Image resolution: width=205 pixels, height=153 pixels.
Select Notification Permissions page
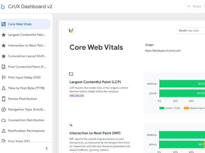click(x=25, y=131)
